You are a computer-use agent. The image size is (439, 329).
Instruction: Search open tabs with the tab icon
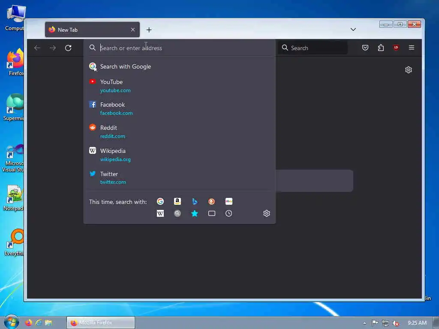212,213
